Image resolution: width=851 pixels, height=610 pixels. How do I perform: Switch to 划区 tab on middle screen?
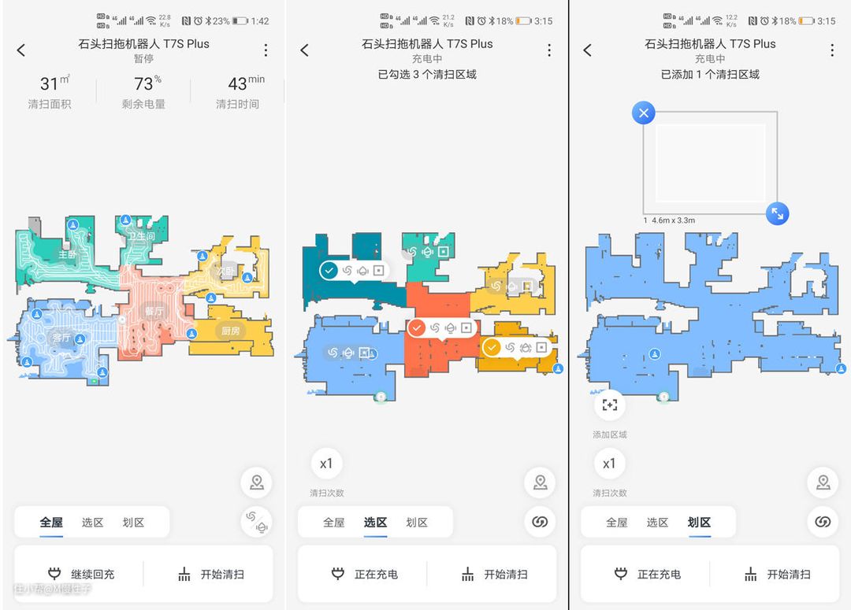click(x=417, y=522)
